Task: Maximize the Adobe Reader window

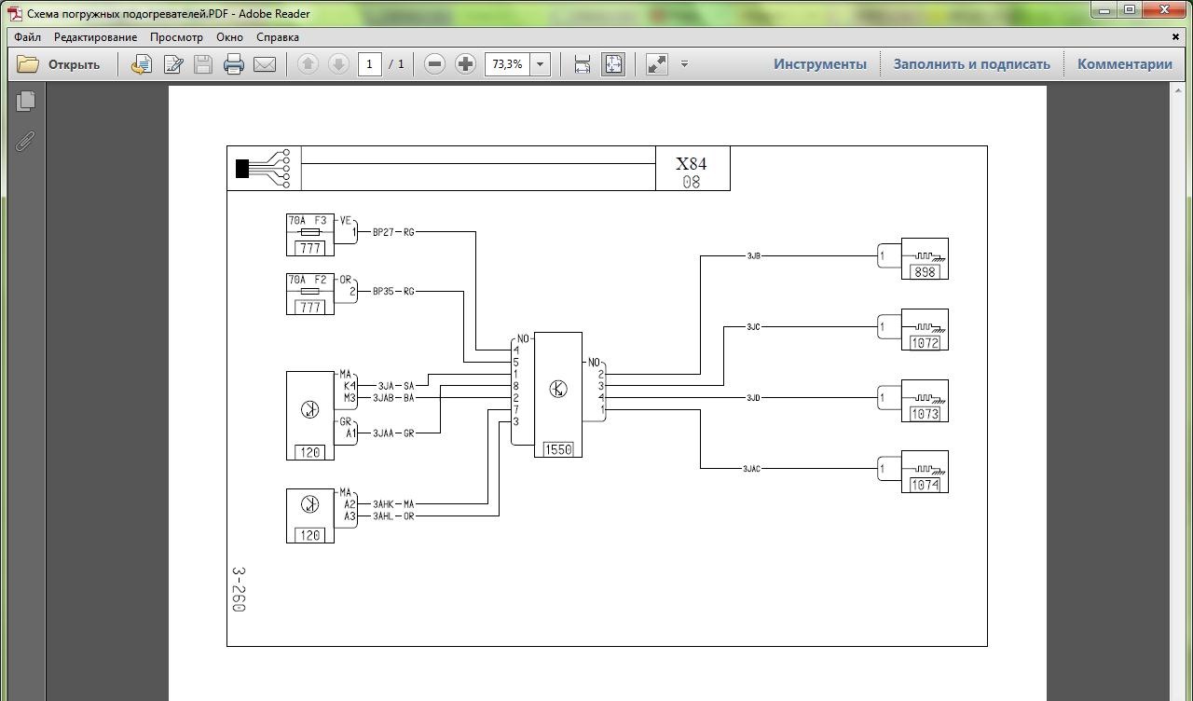Action: pos(1130,10)
